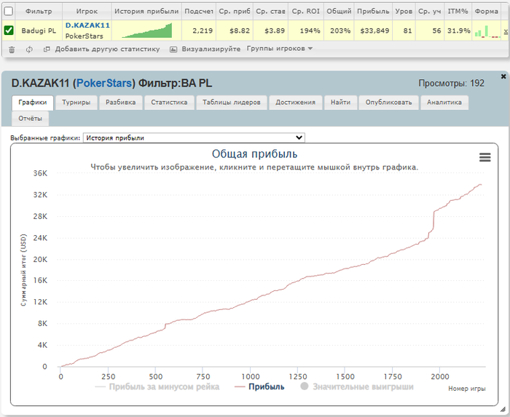Click the refresh icon next to the trash
The width and height of the screenshot is (510, 417).
coord(29,49)
